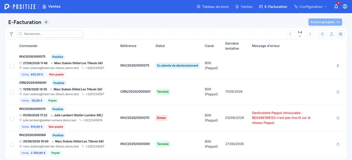Retry CRN/2026/000001 with refresh icon
The width and height of the screenshot is (352, 160).
[338, 92]
